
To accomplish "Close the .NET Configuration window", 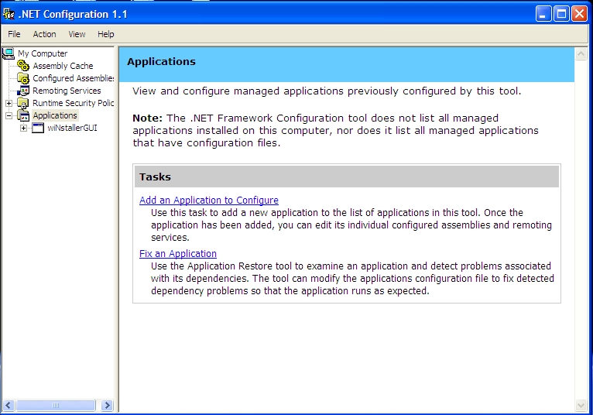I will [x=579, y=14].
